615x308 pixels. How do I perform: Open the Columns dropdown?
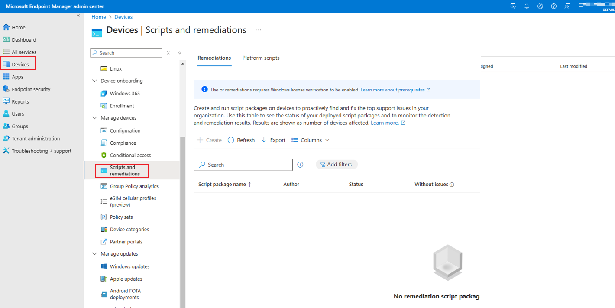(x=311, y=140)
